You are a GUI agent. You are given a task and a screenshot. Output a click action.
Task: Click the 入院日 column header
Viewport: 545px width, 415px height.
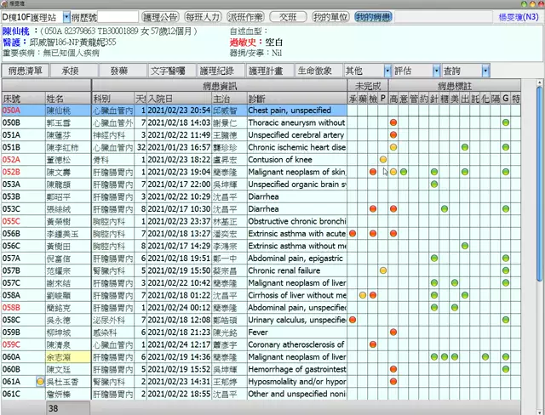(179, 99)
